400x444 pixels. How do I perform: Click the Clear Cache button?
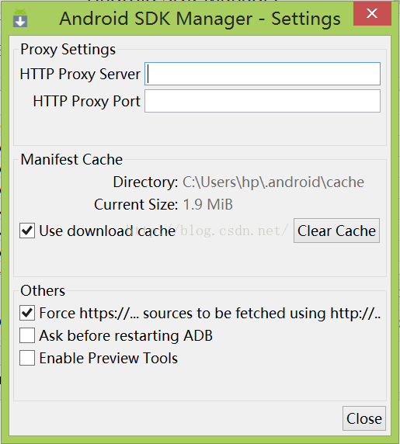(336, 231)
